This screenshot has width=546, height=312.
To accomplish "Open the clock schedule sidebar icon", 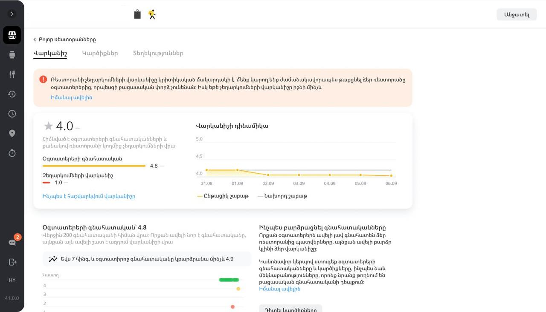I will pos(12,114).
